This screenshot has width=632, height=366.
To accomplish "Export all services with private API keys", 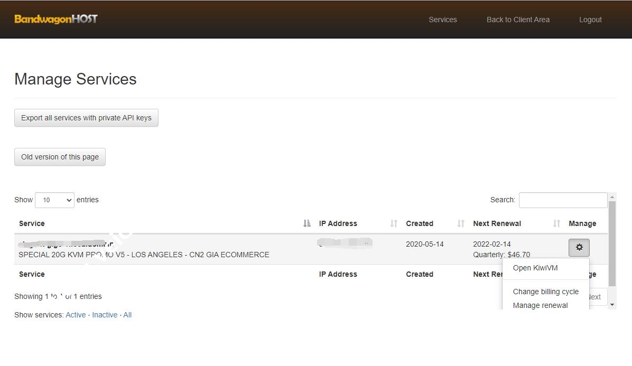I will (86, 117).
